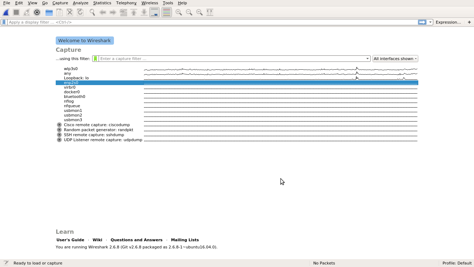Focus the capture filter input
474x267 pixels.
coord(232,59)
